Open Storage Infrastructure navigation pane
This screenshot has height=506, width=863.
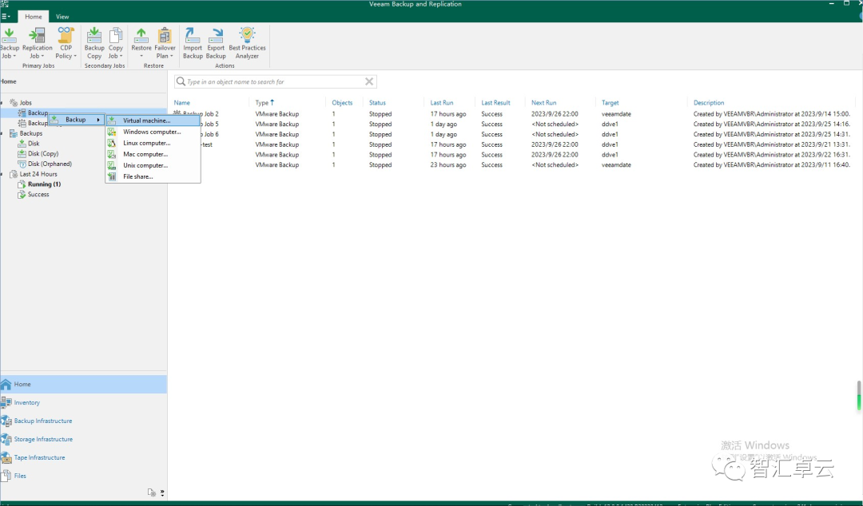(x=84, y=439)
